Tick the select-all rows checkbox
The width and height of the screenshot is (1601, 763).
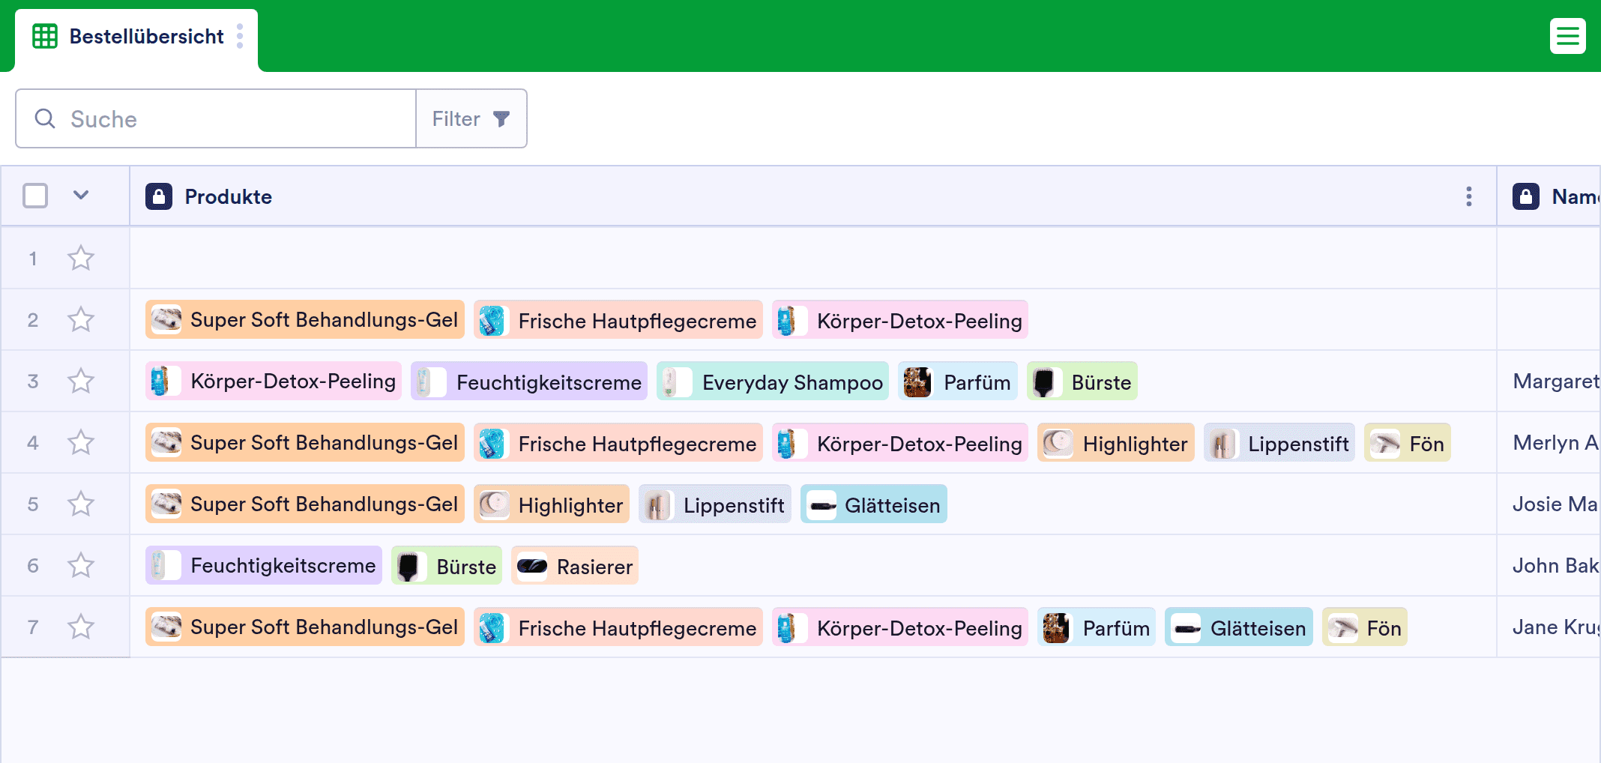(x=35, y=196)
